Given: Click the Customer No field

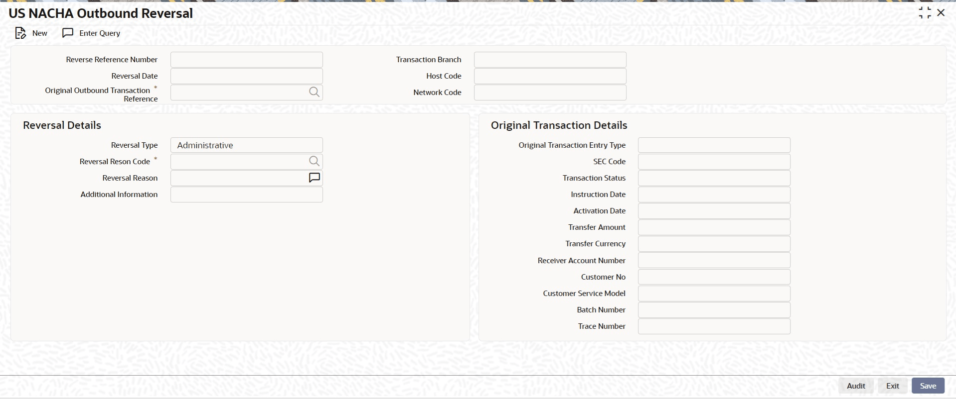Looking at the screenshot, I should 714,277.
